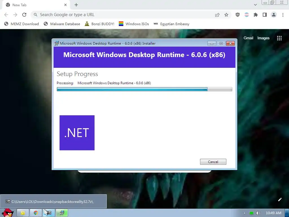Share this page icon in address bar
The height and width of the screenshot is (217, 289).
point(217,15)
